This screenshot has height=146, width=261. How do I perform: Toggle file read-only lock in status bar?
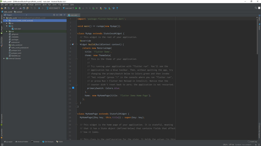(x=256, y=144)
